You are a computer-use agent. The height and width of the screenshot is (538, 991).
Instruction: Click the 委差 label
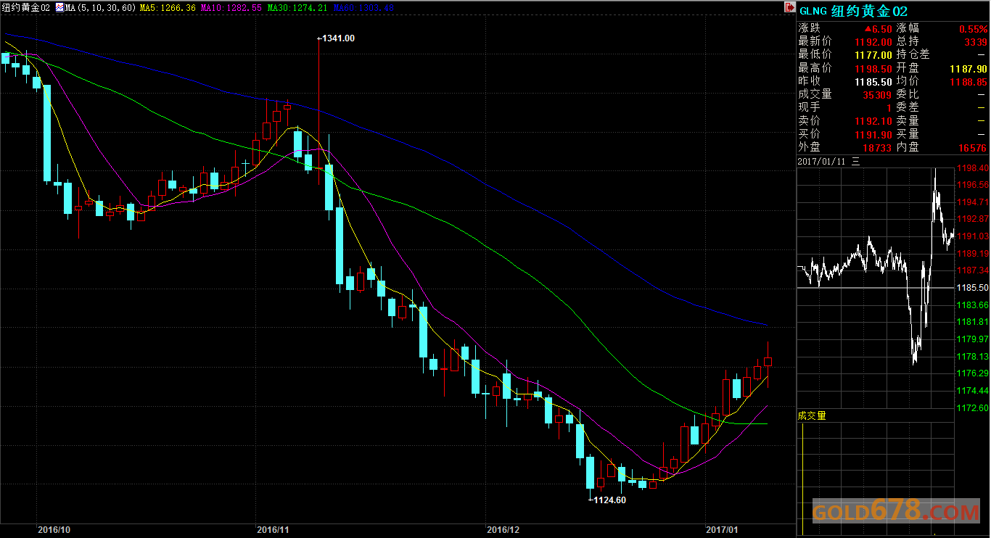907,107
